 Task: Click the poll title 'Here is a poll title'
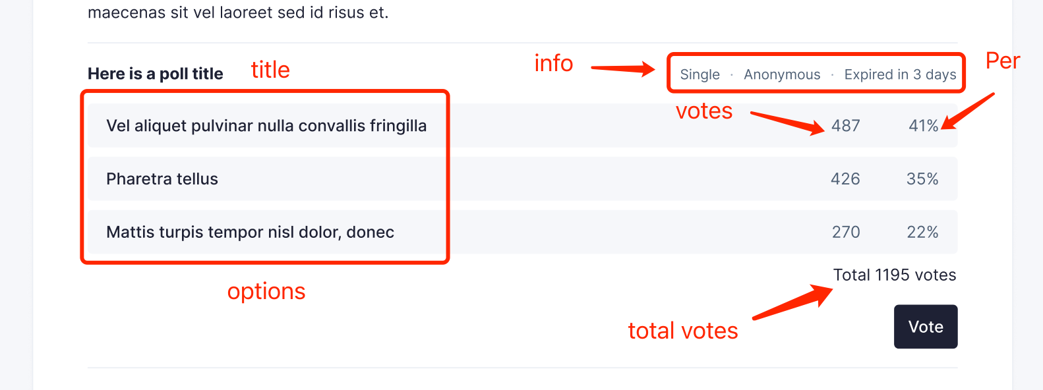[x=155, y=73]
